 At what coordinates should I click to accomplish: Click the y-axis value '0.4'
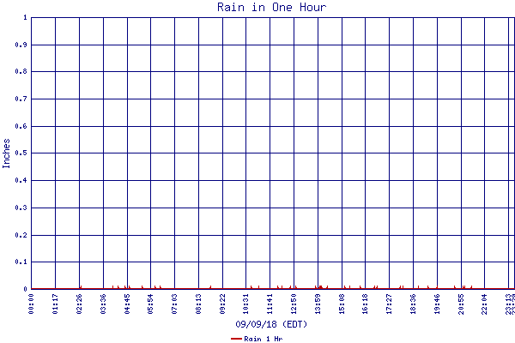pyautogui.click(x=21, y=181)
